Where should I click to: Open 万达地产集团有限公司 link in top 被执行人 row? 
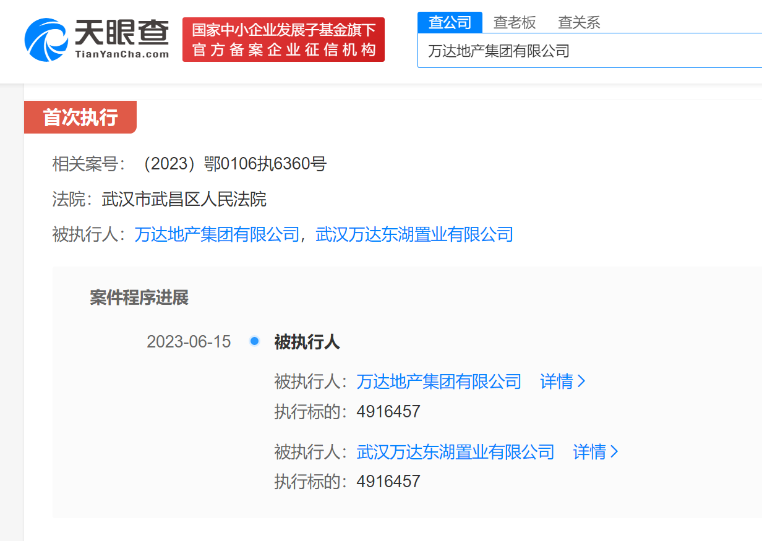pos(216,235)
